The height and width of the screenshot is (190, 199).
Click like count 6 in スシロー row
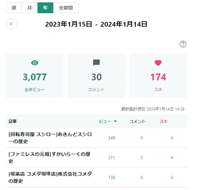point(172,138)
